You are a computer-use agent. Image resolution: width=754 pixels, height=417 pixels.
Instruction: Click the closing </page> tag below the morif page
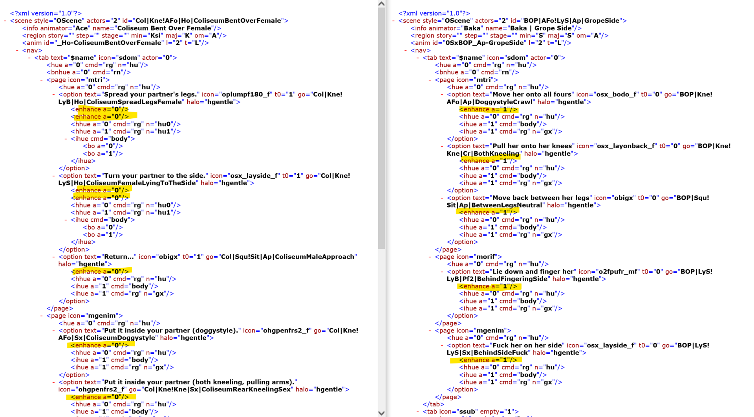448,323
